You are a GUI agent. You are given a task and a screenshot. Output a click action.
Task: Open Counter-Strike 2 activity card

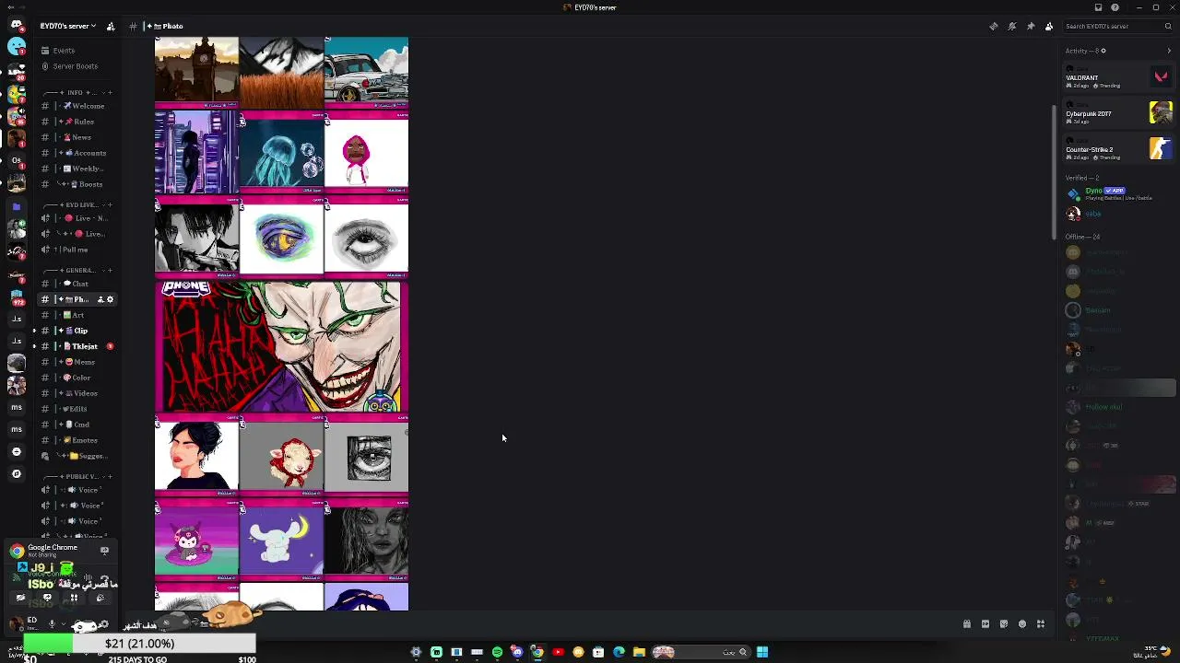(x=1117, y=150)
